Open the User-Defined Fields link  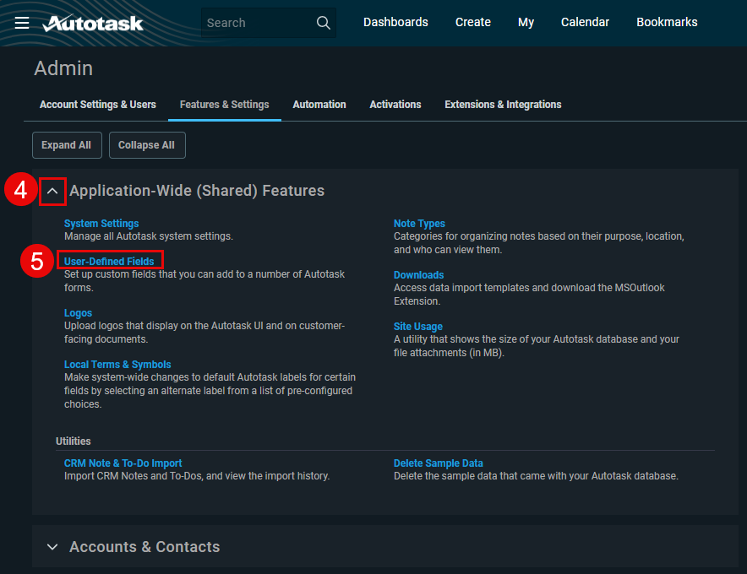pos(109,262)
